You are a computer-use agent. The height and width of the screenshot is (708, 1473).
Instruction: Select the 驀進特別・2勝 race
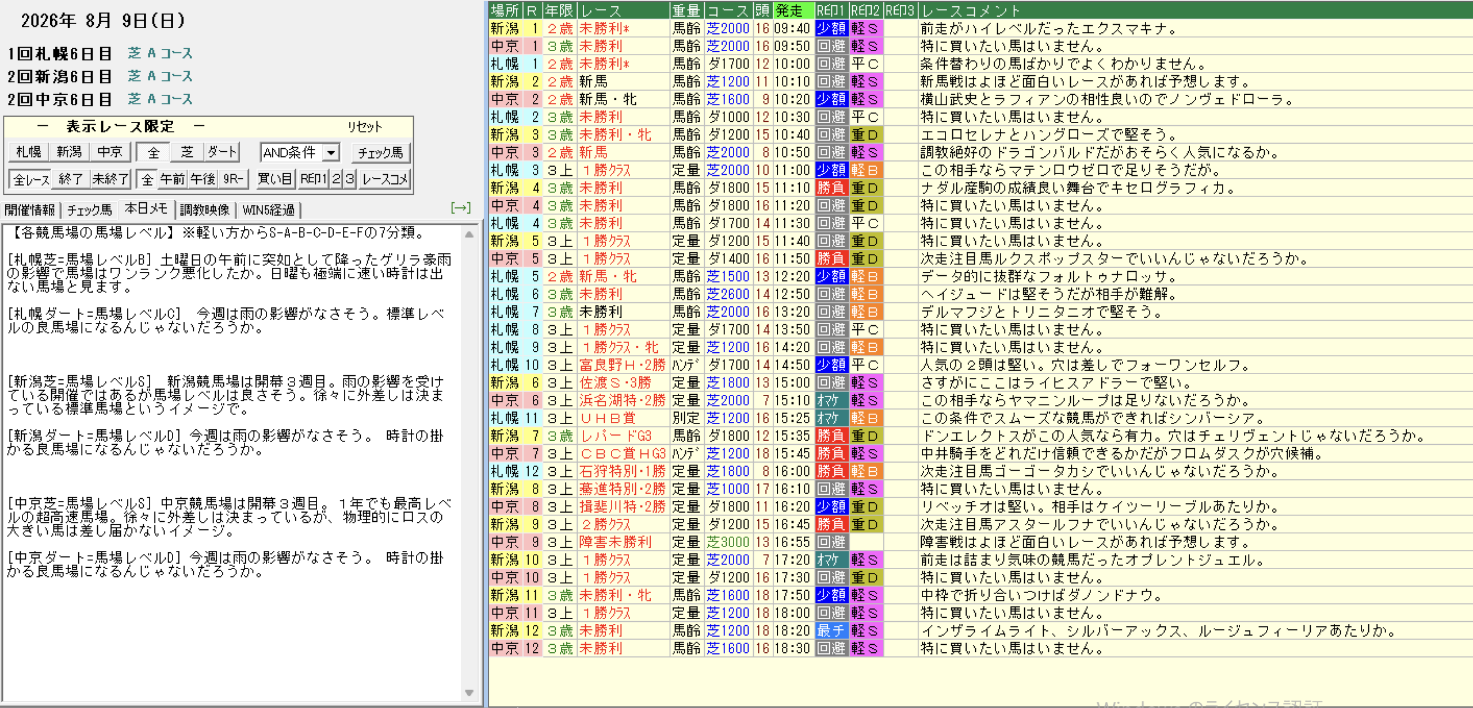(x=622, y=489)
